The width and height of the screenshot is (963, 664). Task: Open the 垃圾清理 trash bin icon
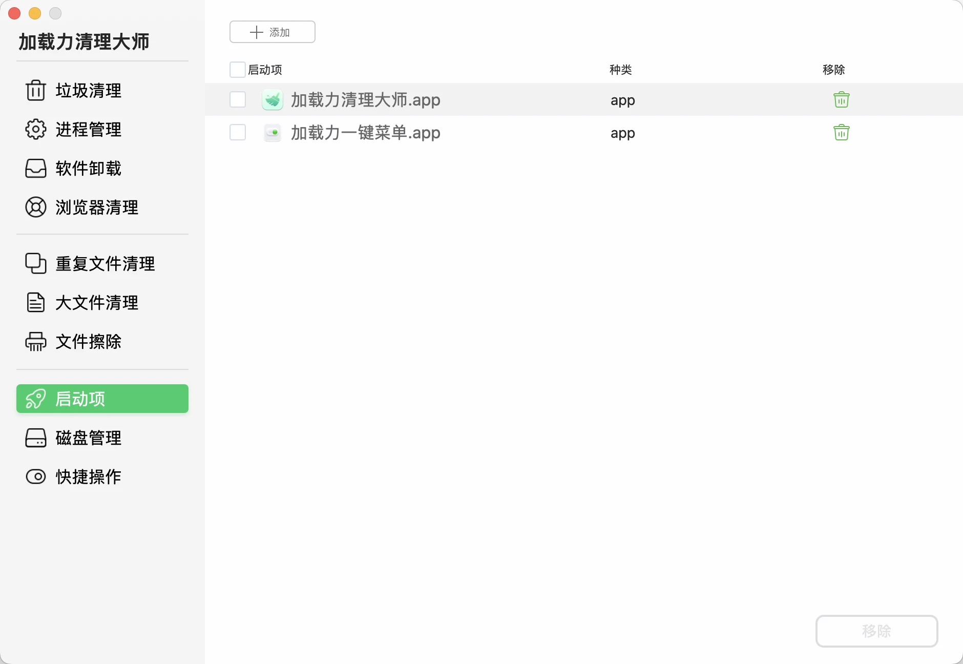[35, 91]
